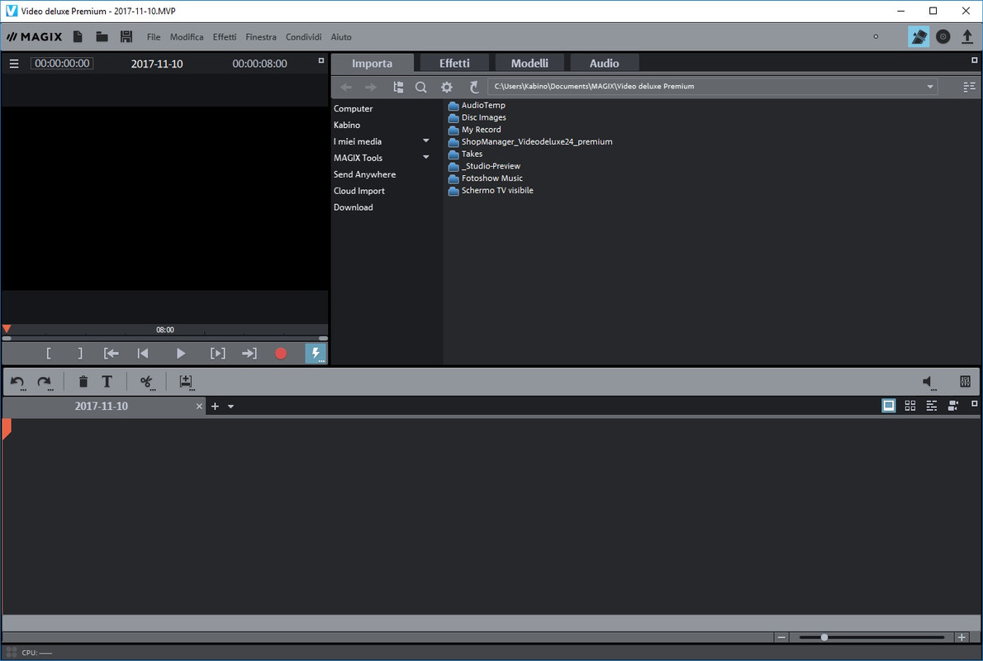Open the Aiuto menu
The image size is (983, 661).
click(x=341, y=37)
